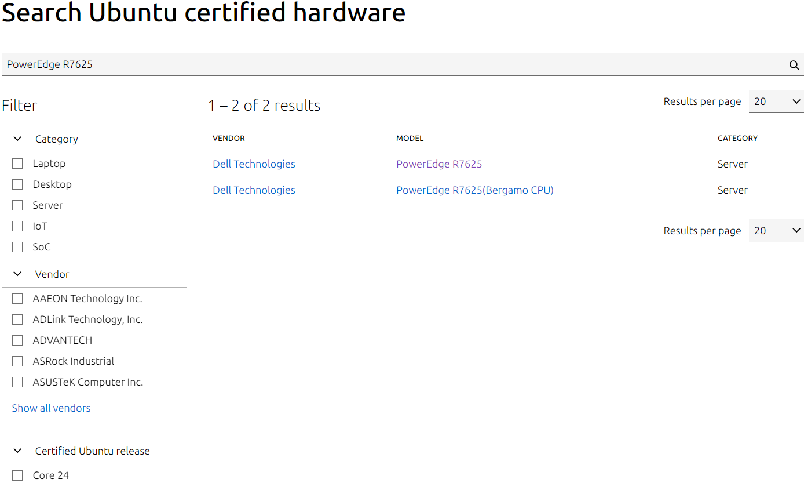
Task: Click the search magnifier icon
Action: [x=794, y=65]
